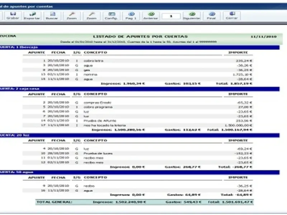Select the 'compras Eroski' entry
Screen dimensions: 287x215
[97, 102]
